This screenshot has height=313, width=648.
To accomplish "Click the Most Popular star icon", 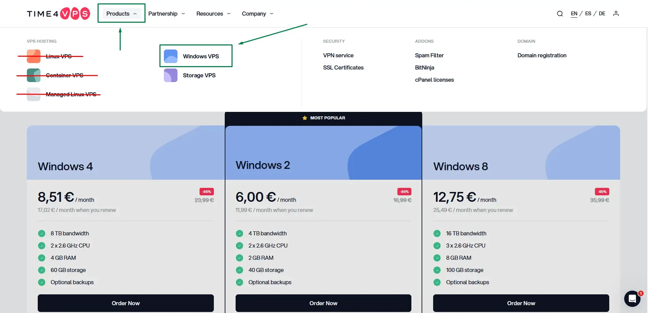I will tap(305, 118).
